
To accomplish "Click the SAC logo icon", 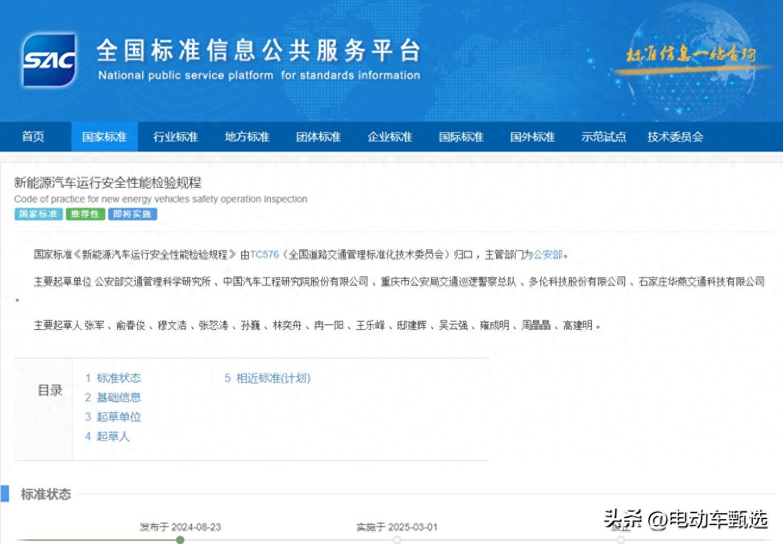I will [x=49, y=60].
